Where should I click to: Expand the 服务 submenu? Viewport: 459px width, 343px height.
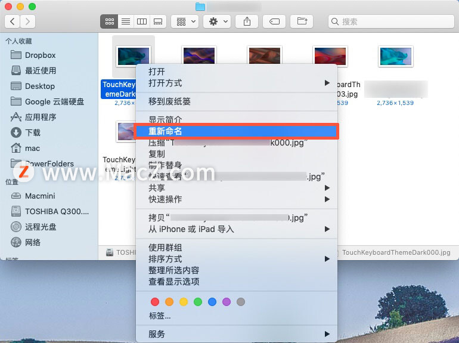tap(237, 334)
